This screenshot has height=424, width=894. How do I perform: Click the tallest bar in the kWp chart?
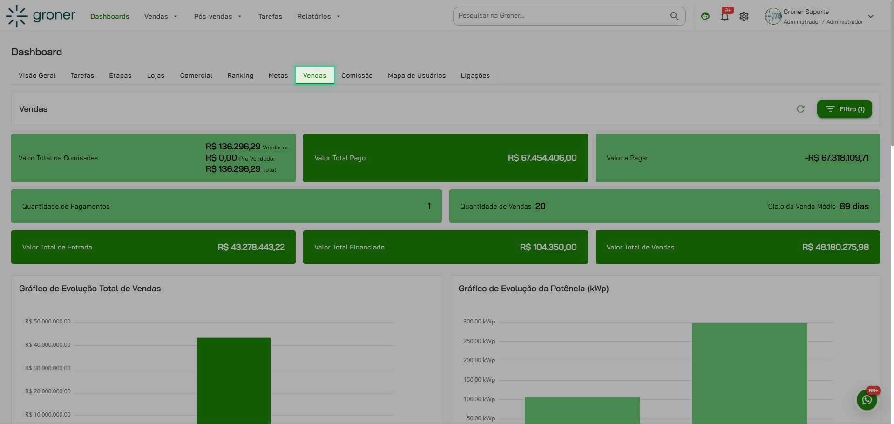(x=749, y=374)
